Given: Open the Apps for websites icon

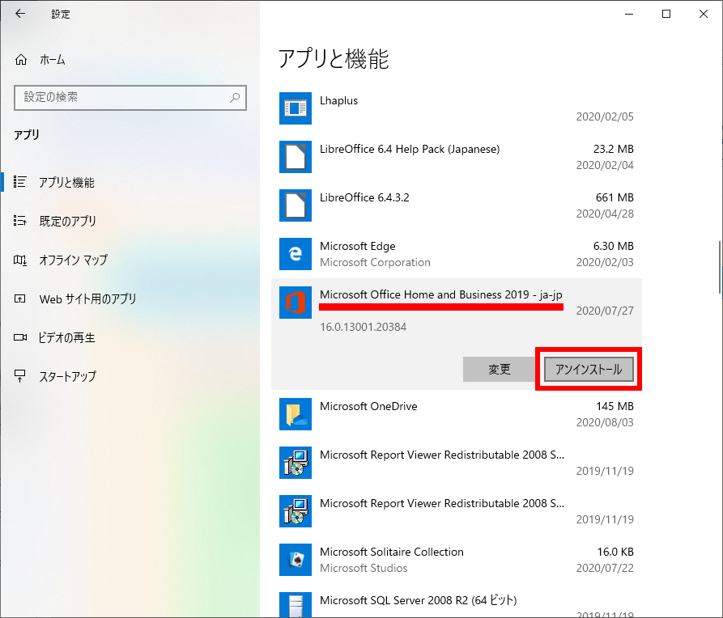Looking at the screenshot, I should click(19, 298).
